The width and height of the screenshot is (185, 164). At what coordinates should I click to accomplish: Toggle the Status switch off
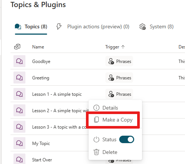tap(127, 139)
